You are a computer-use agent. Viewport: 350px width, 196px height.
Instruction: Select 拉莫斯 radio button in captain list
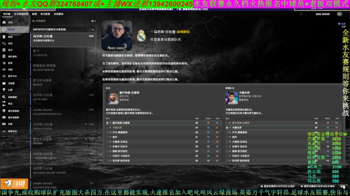(107, 123)
